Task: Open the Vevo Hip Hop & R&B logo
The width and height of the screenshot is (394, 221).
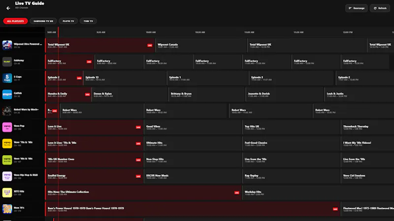Action: [7, 176]
